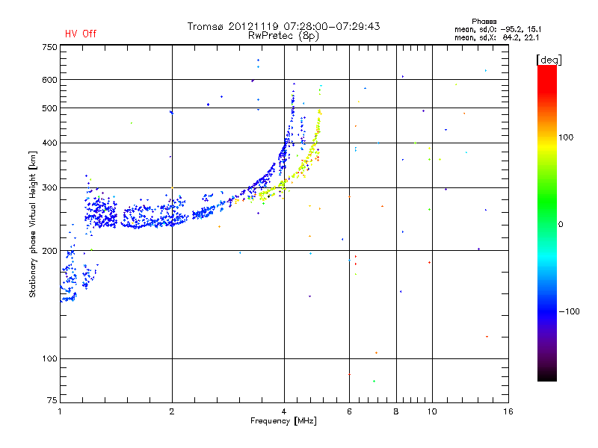The image size is (598, 448).
Task: Click the 'Phases' header in the top-right statistics
Action: pyautogui.click(x=484, y=22)
